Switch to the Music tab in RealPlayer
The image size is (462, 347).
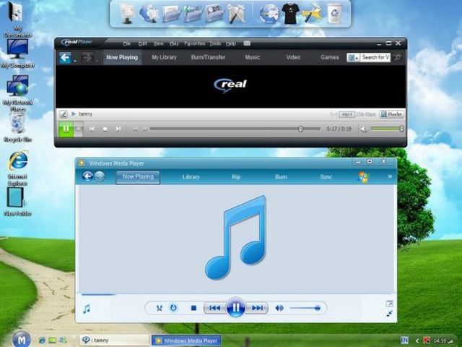tap(253, 57)
